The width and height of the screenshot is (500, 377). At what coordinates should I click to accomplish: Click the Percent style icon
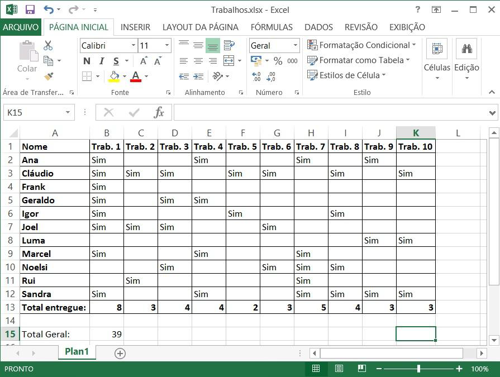coord(278,61)
